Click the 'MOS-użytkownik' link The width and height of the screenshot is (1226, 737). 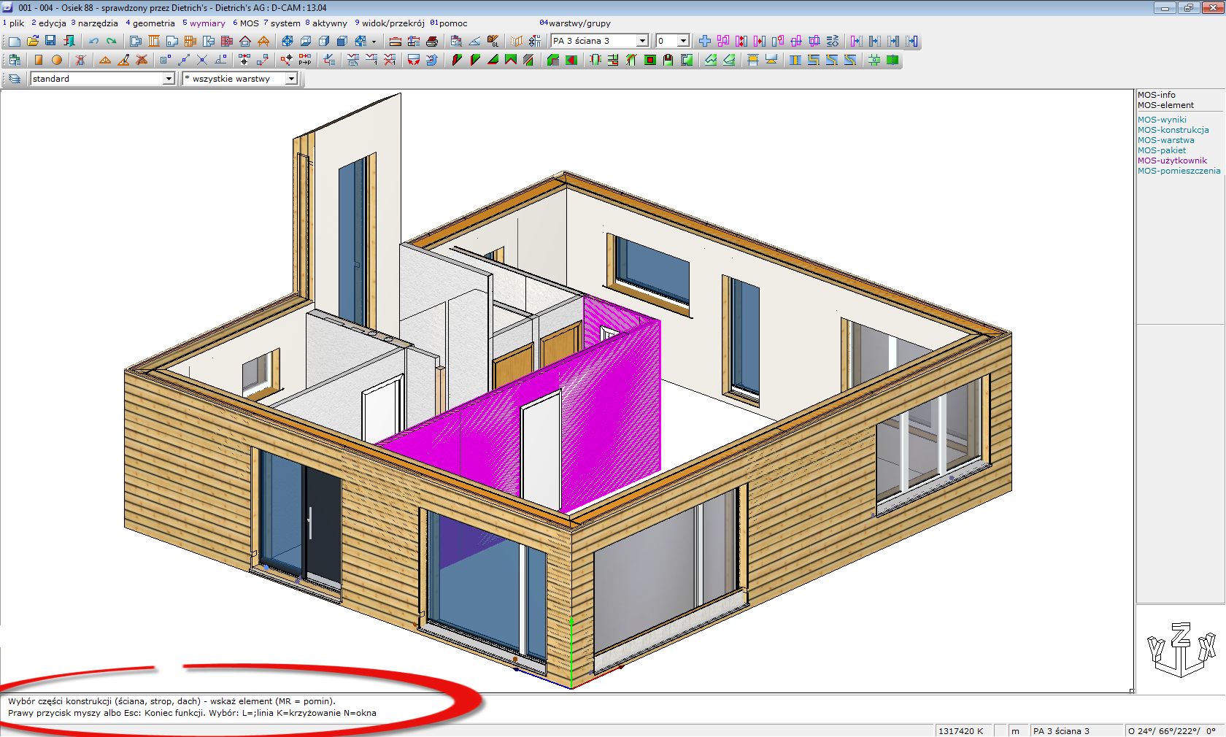pos(1172,161)
